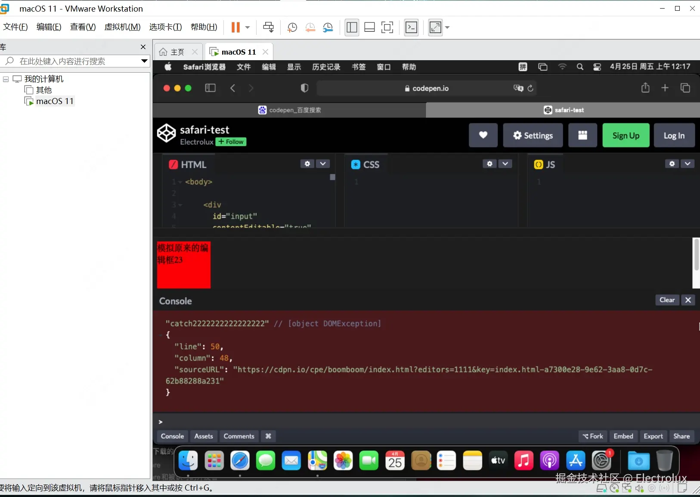This screenshot has width=700, height=497.
Task: Change the CodePen editor layout
Action: [582, 135]
